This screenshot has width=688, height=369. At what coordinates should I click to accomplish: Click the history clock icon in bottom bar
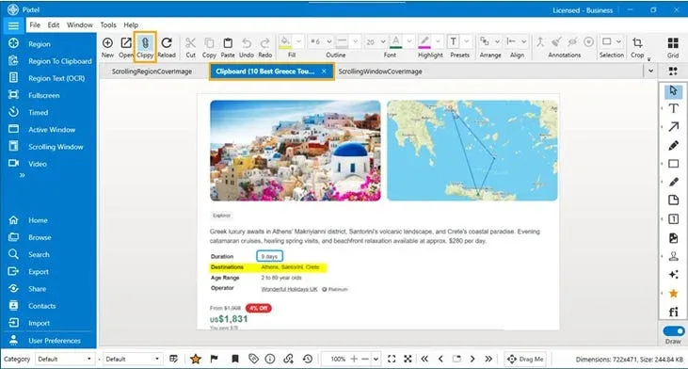(308, 359)
